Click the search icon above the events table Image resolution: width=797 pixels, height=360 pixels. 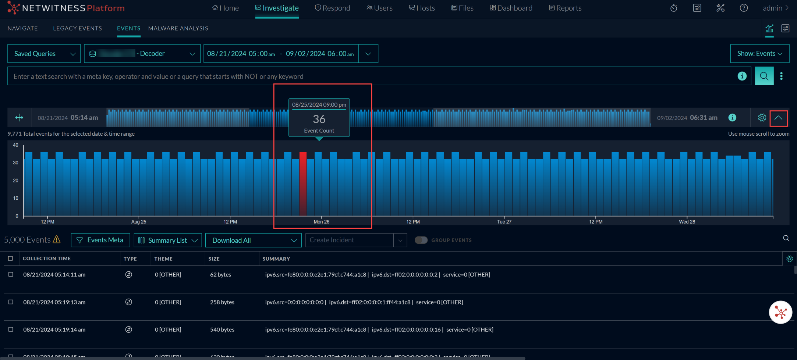point(786,238)
